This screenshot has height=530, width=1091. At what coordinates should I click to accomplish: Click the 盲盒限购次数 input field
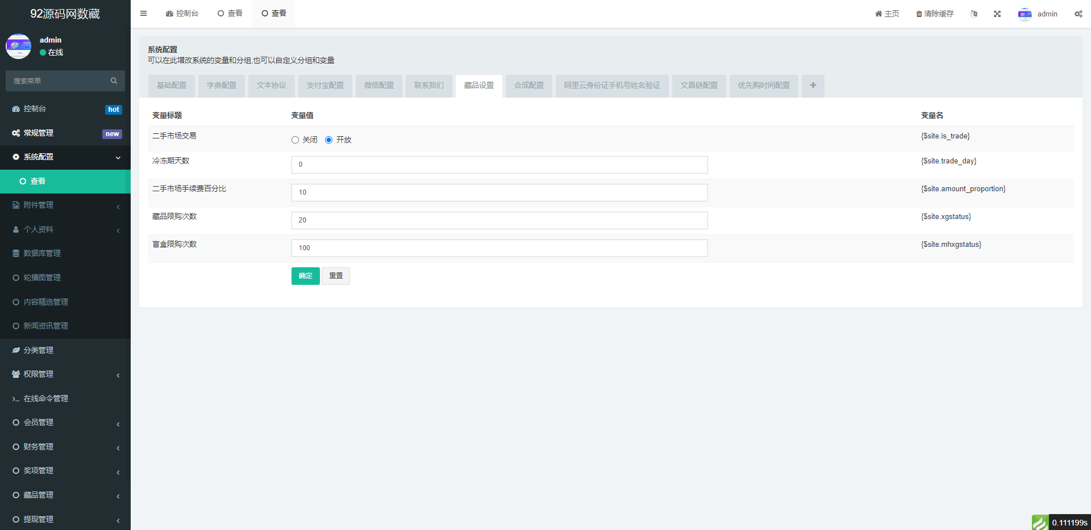(x=499, y=248)
